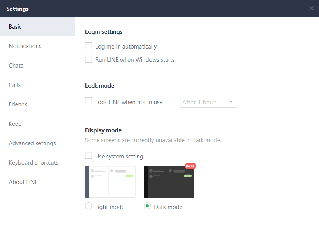
Task: Open the About LINE page
Action: 23,182
